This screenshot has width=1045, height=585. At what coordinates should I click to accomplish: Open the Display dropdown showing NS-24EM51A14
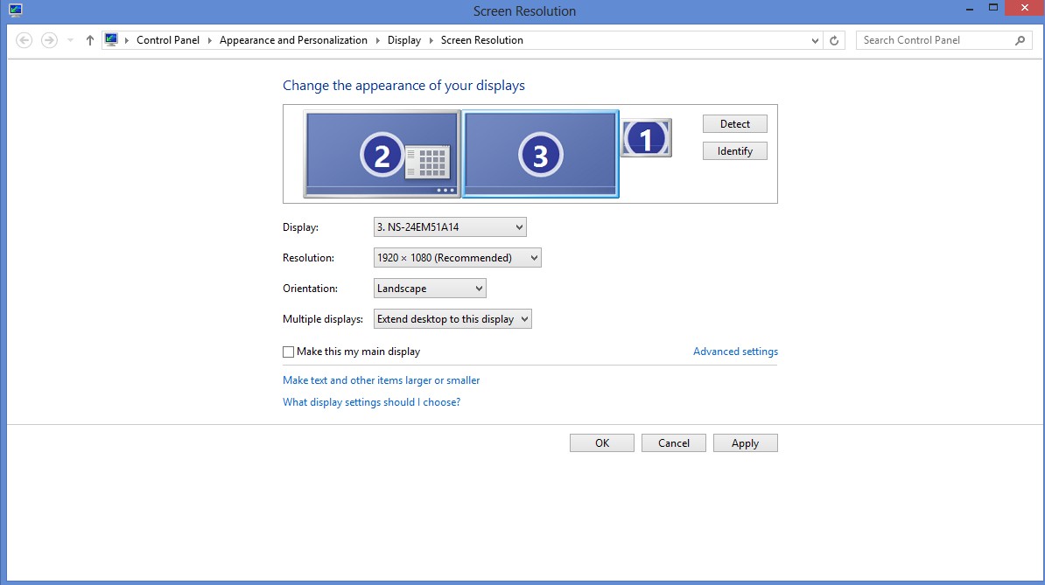pyautogui.click(x=450, y=227)
